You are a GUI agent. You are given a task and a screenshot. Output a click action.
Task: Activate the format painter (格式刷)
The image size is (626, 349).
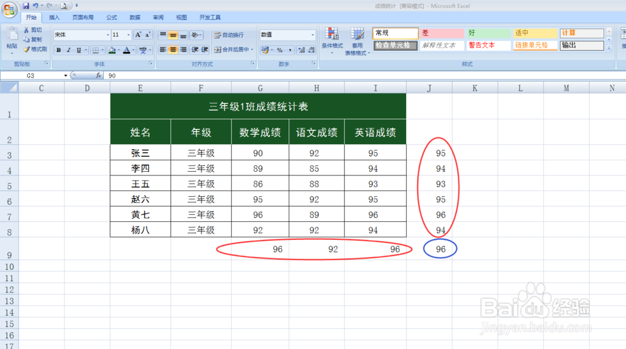coord(34,49)
